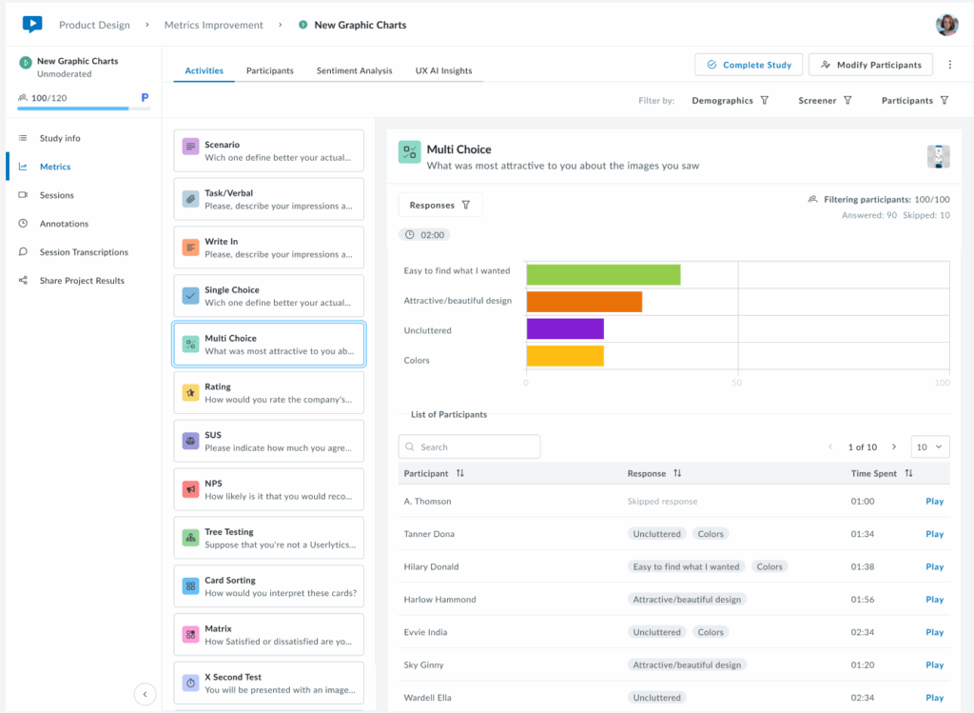This screenshot has width=974, height=713.
Task: Click the participant avatar on the Multi Choice panel
Action: (x=938, y=156)
